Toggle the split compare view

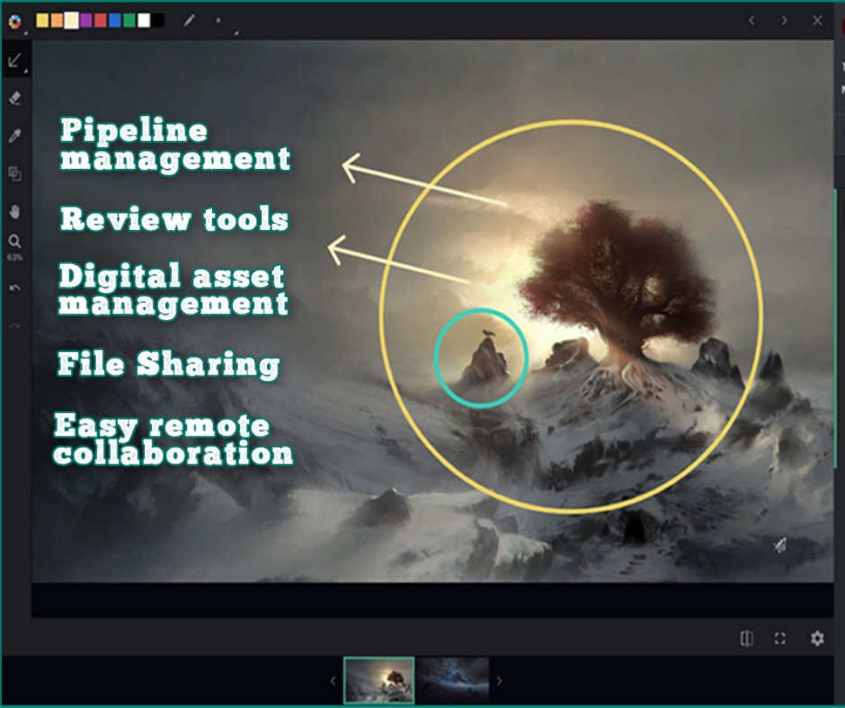tap(746, 638)
